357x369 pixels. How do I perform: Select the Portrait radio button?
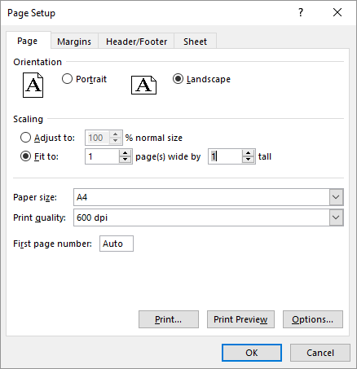(x=67, y=79)
